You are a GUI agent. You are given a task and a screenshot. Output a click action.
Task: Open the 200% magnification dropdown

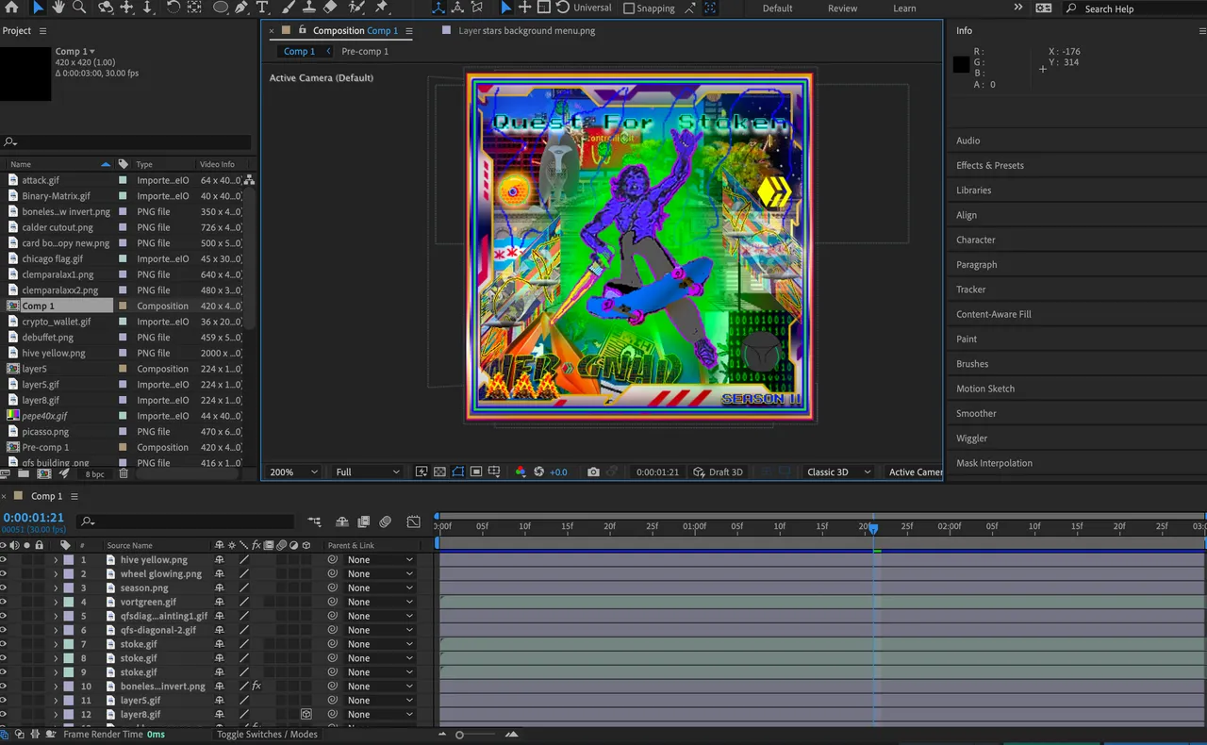coord(292,472)
